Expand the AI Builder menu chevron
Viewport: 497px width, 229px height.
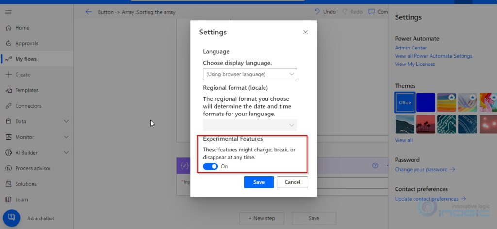coord(66,153)
